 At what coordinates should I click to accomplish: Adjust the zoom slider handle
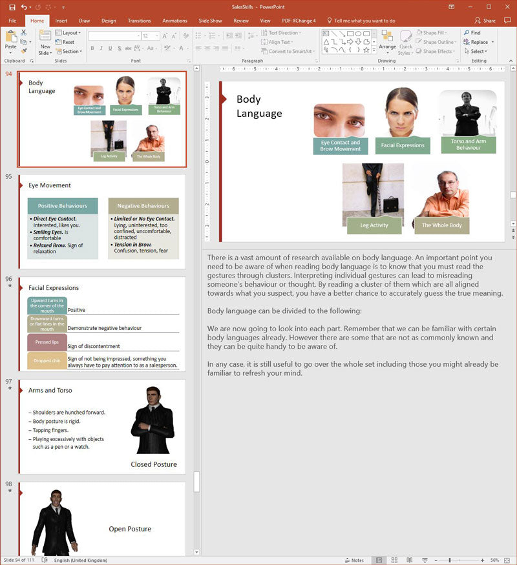click(x=450, y=560)
